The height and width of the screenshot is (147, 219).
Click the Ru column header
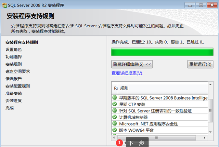click(115, 88)
